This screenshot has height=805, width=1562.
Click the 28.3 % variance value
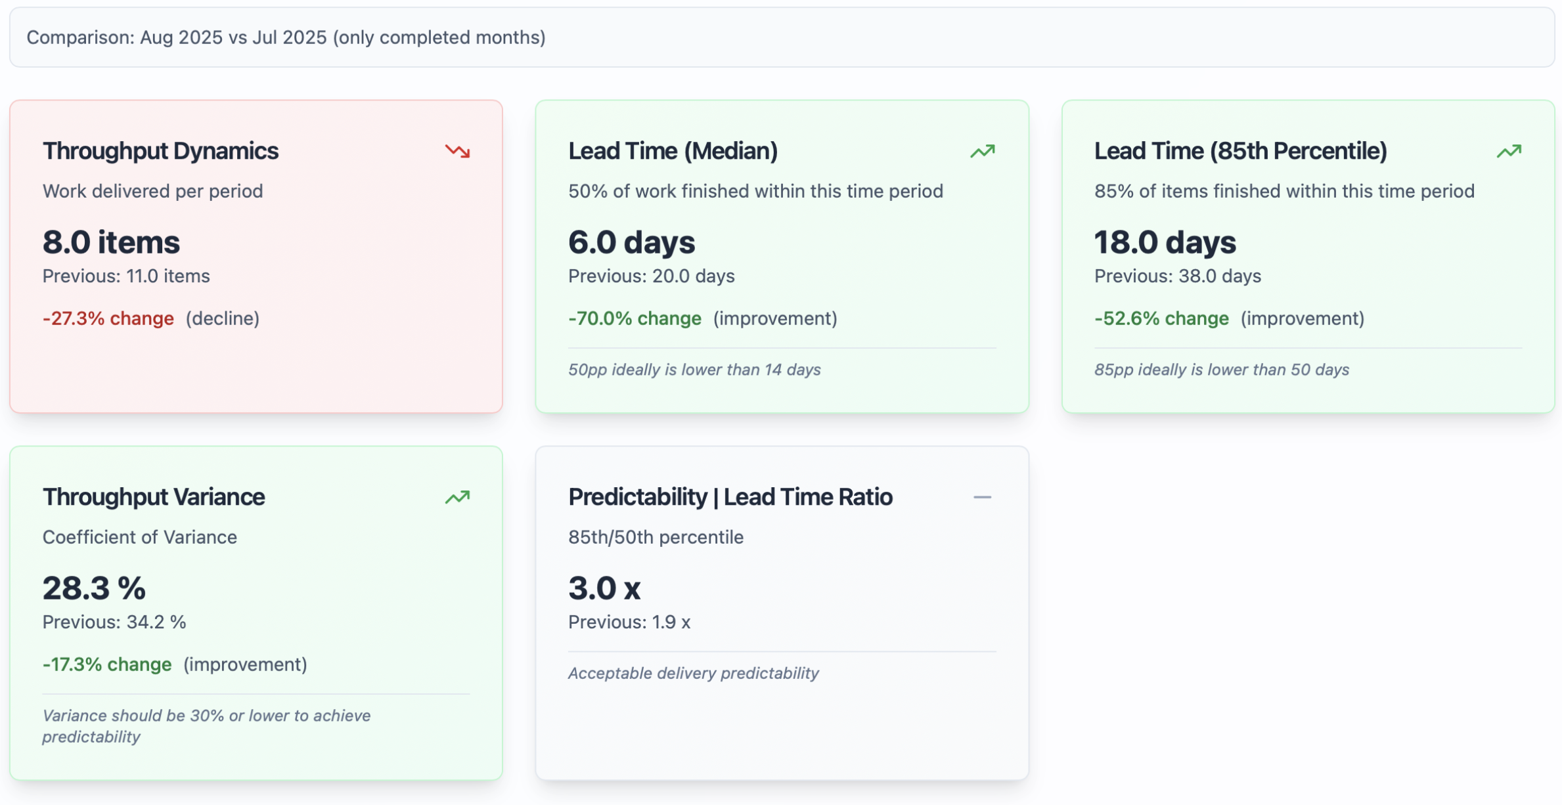[x=94, y=588]
